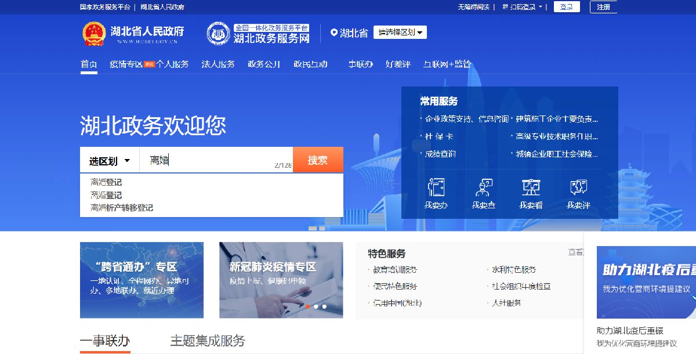
Task: Select the 法人服务 menu item
Action: click(x=218, y=64)
